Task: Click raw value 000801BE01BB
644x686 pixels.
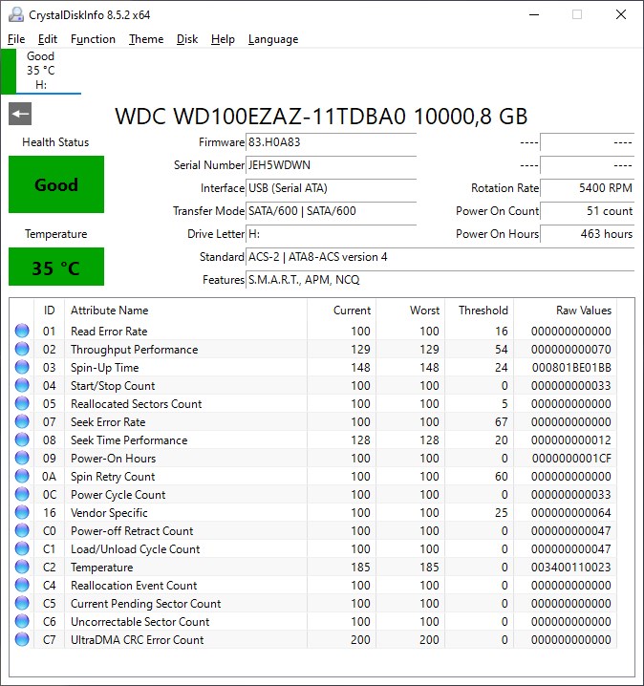Action: [571, 368]
